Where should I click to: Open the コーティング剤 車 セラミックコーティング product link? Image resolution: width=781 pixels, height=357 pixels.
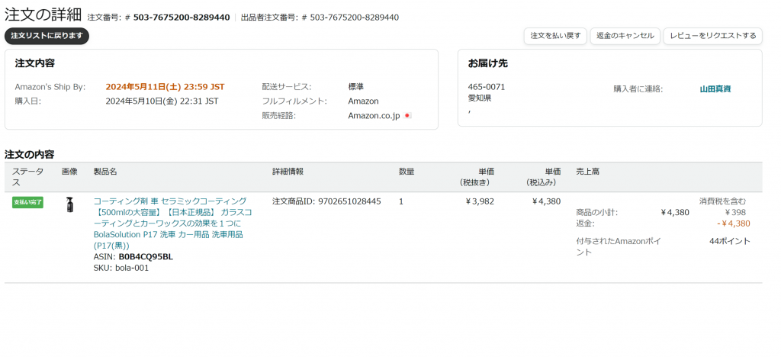pos(173,223)
